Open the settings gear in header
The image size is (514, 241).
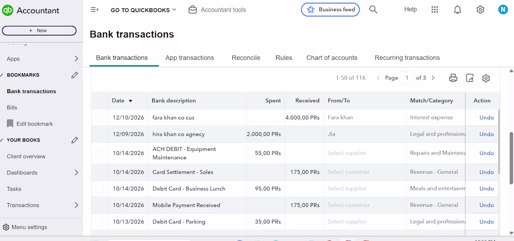pyautogui.click(x=480, y=9)
